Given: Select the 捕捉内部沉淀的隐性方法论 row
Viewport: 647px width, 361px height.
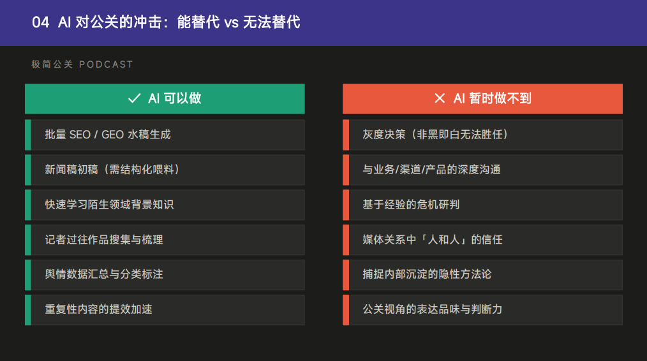Looking at the screenshot, I should [427, 274].
